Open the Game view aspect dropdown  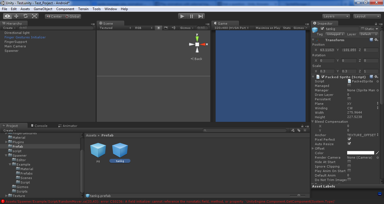pyautogui.click(x=232, y=28)
